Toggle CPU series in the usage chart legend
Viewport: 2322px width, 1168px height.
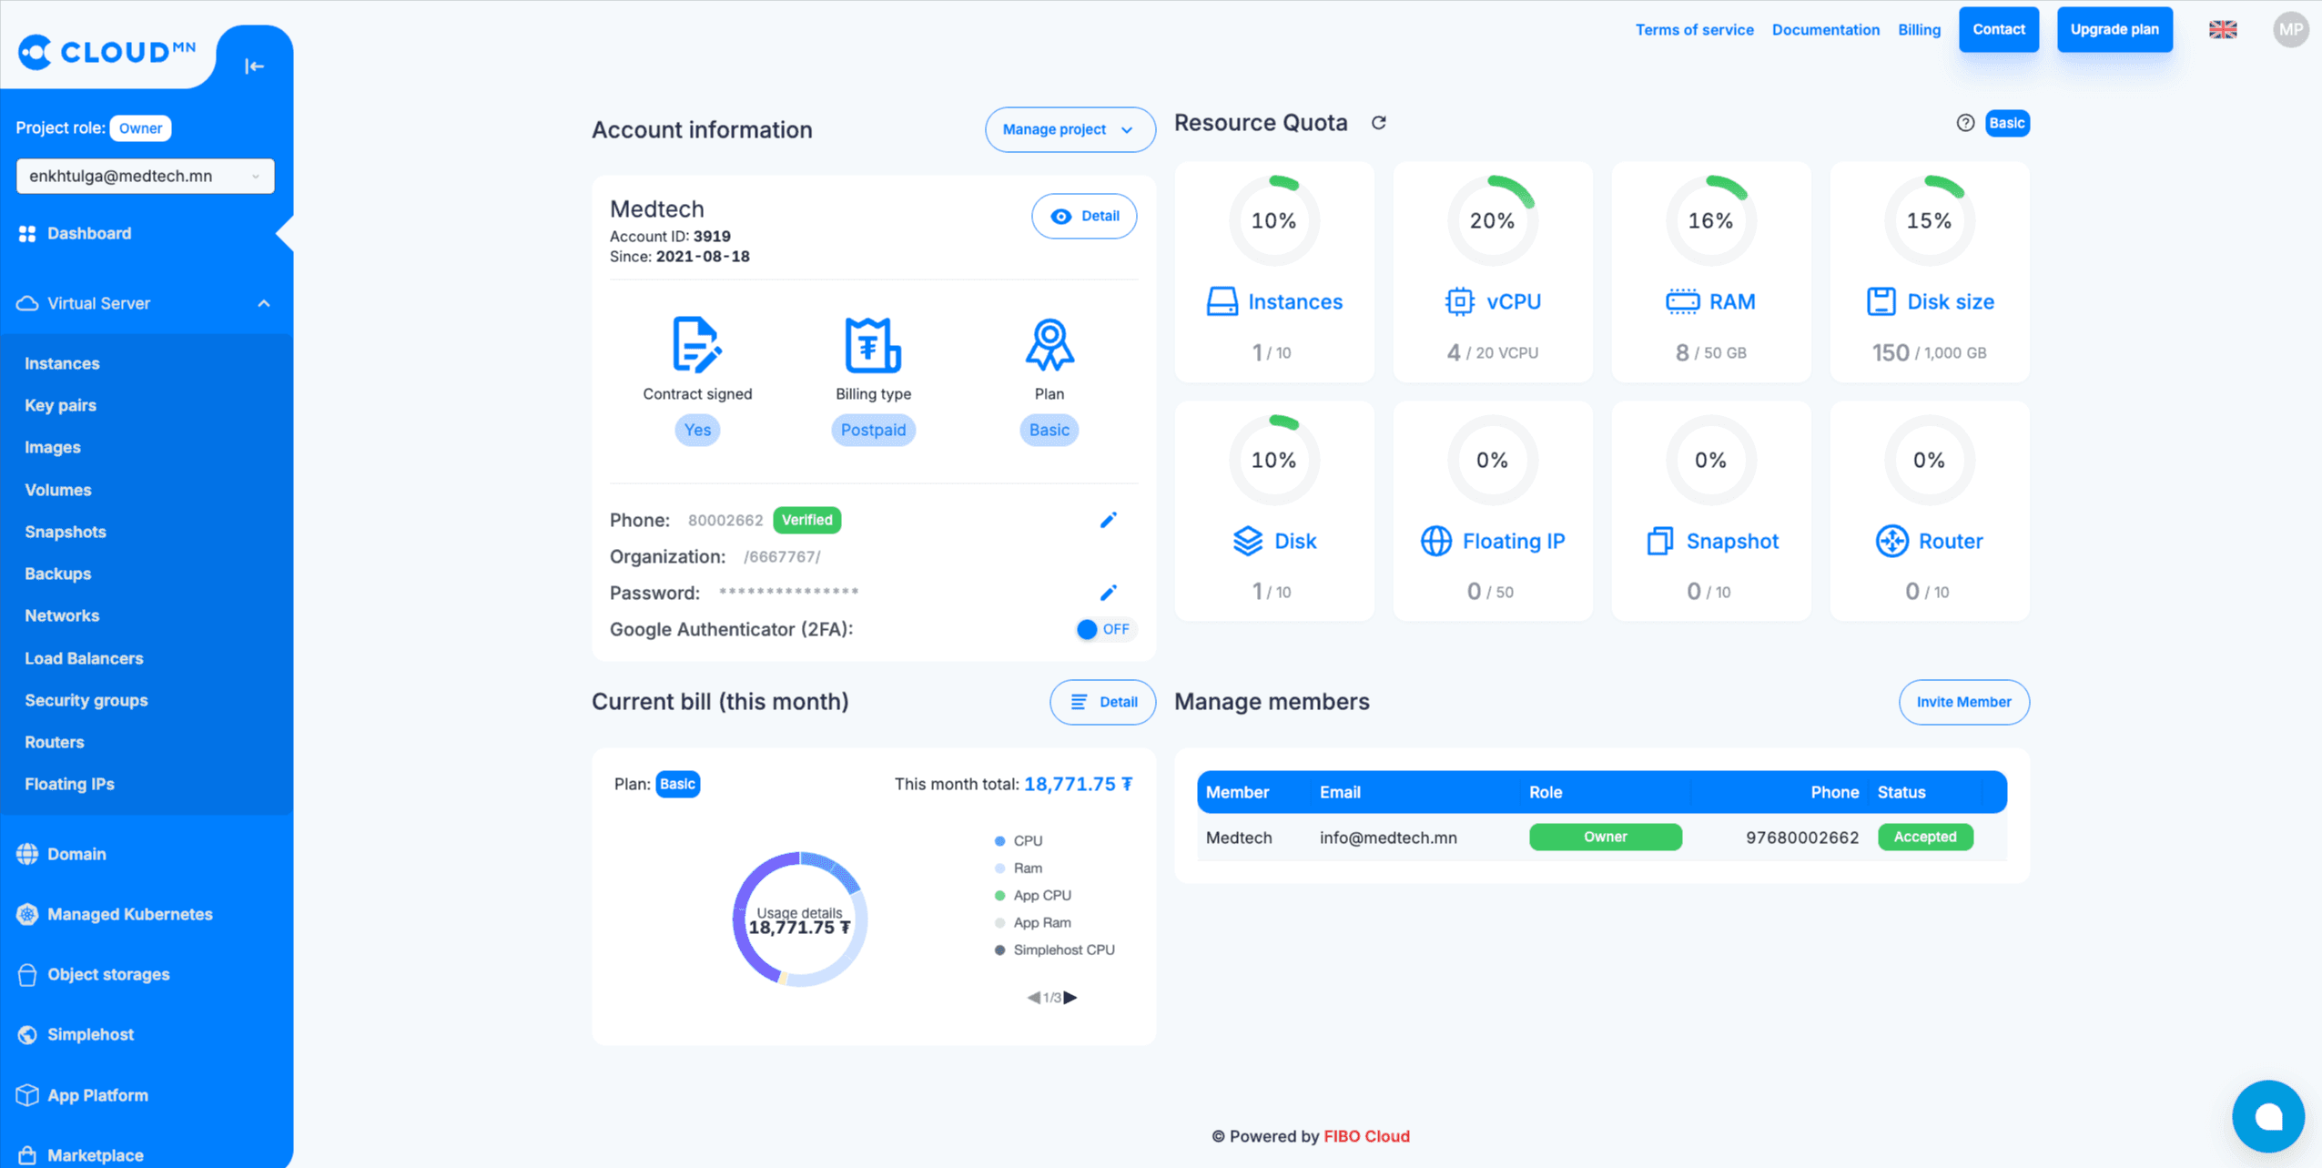1027,840
